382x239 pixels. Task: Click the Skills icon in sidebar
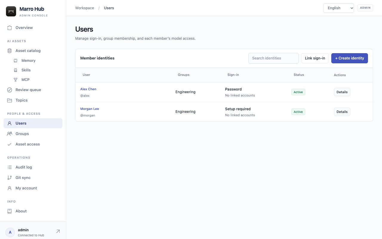(16, 70)
